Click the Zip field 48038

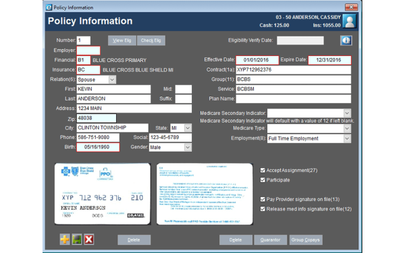pos(97,118)
